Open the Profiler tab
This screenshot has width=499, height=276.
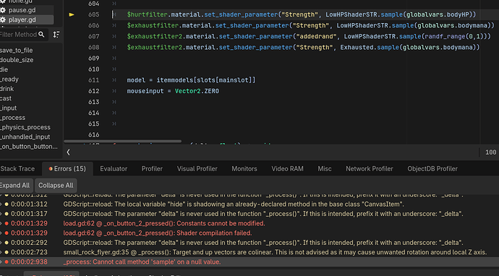pyautogui.click(x=152, y=169)
